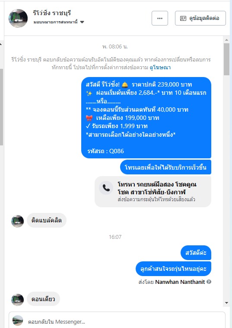Open the มอบหมายการสนทนานี้ assignment menu

[59, 22]
